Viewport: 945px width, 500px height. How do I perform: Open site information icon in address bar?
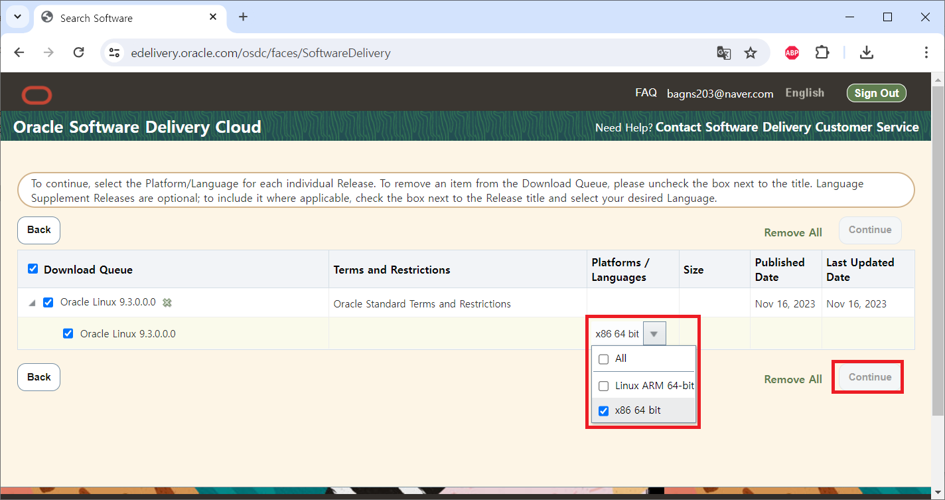(x=114, y=52)
